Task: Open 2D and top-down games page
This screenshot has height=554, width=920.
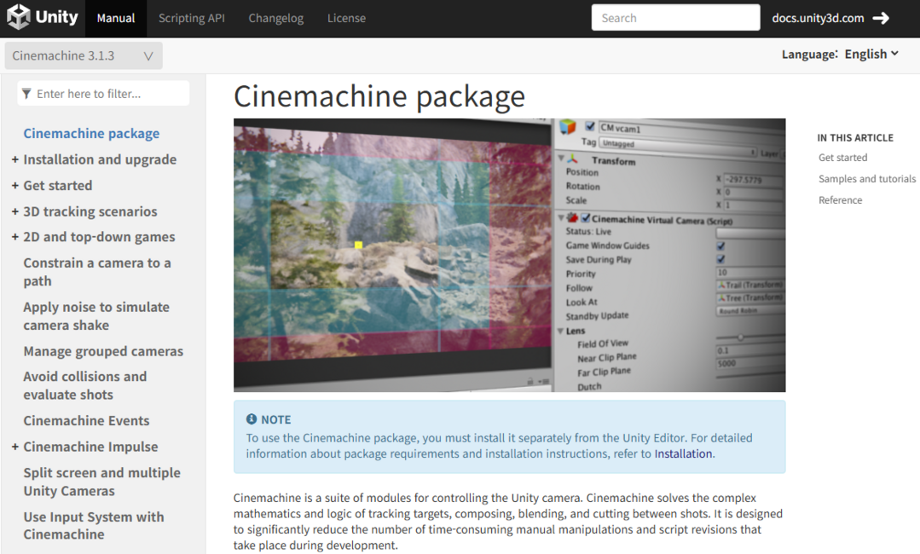Action: (99, 237)
